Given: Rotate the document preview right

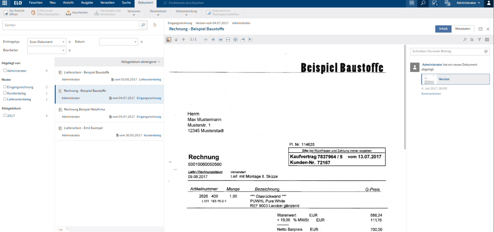Looking at the screenshot, I should pyautogui.click(x=250, y=39).
